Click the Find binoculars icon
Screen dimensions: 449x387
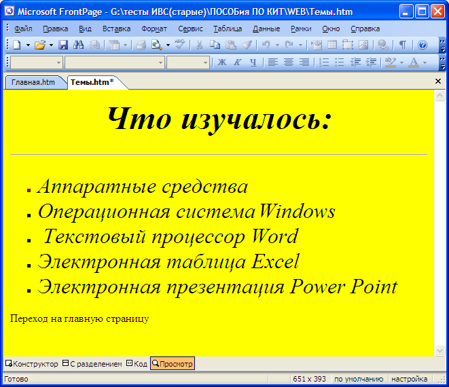[79, 45]
